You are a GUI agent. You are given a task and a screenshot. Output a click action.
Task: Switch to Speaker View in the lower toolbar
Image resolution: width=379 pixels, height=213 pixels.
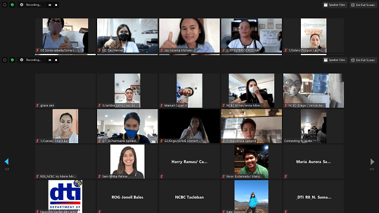[335, 60]
